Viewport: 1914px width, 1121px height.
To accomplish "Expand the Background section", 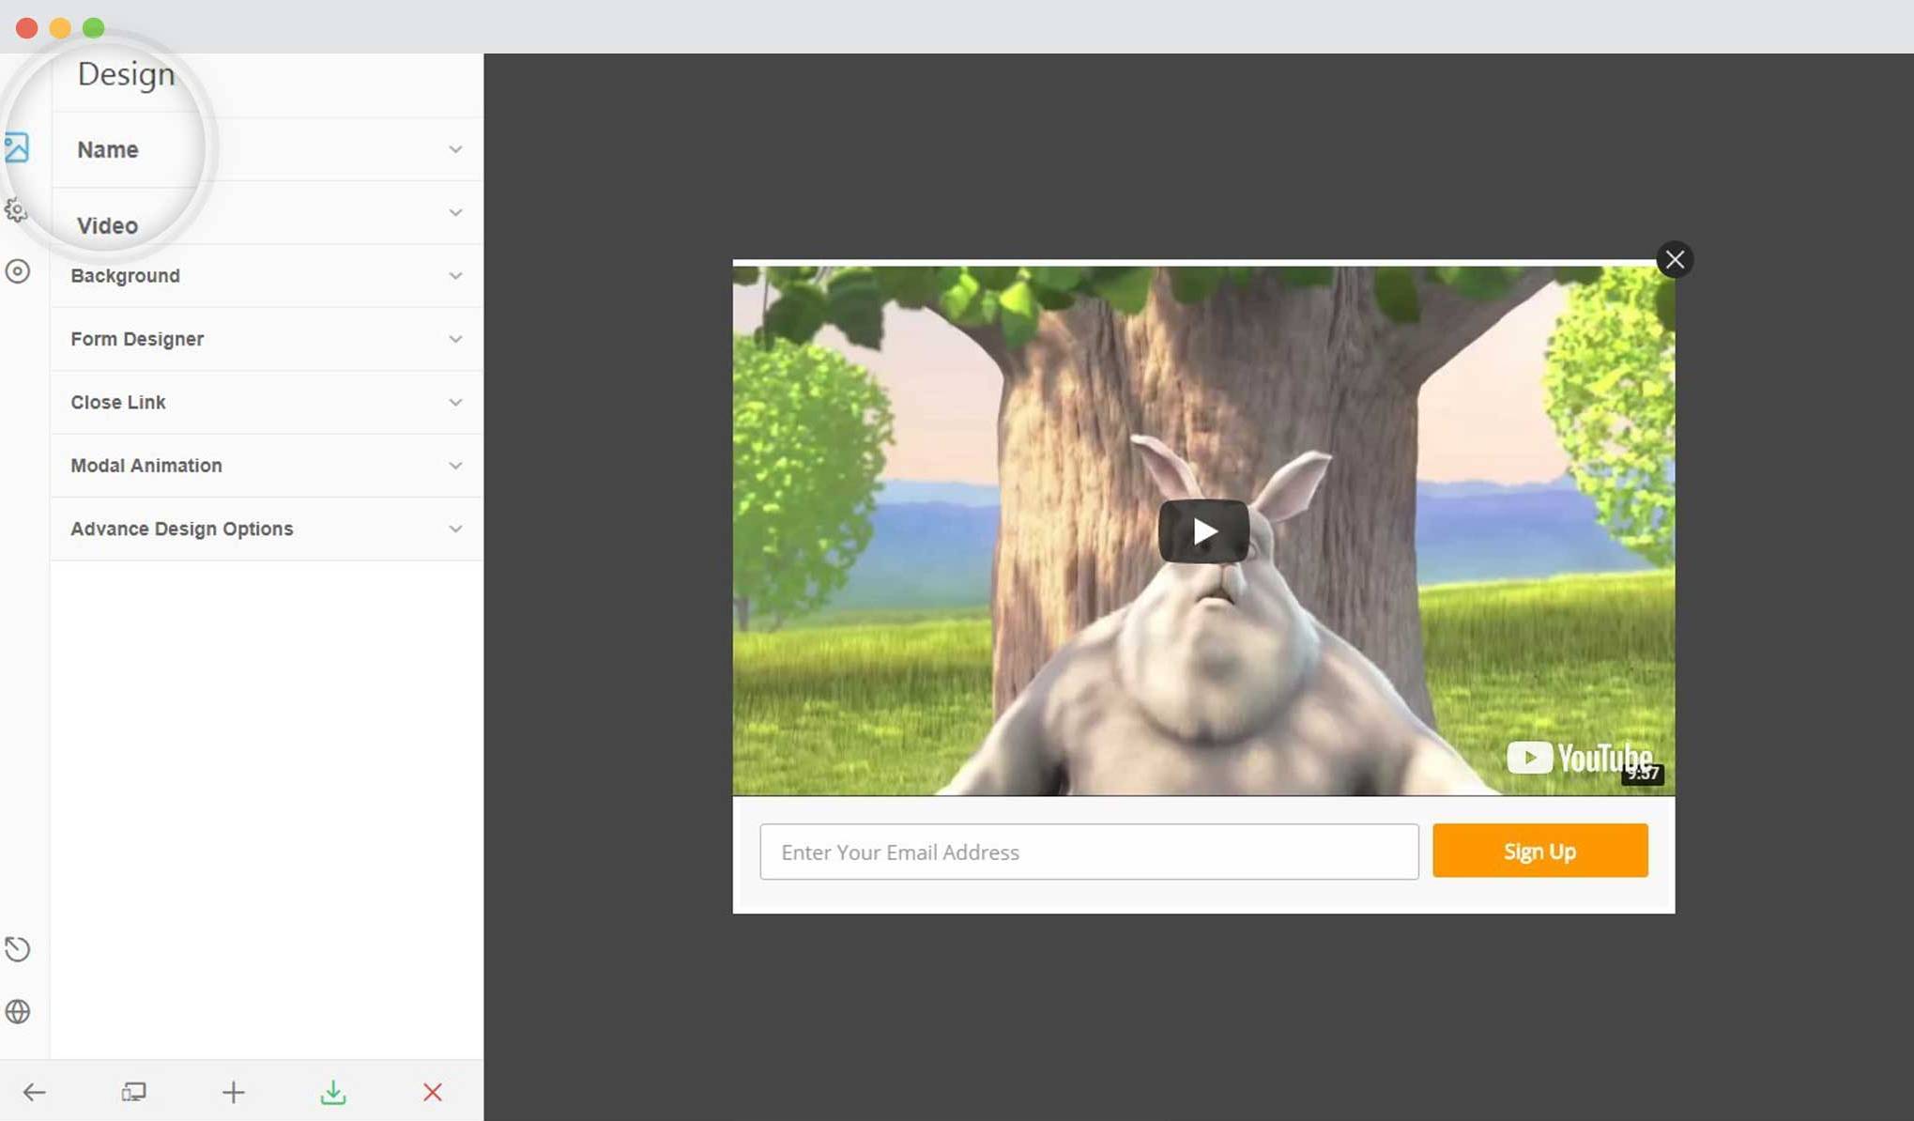I will click(x=268, y=276).
